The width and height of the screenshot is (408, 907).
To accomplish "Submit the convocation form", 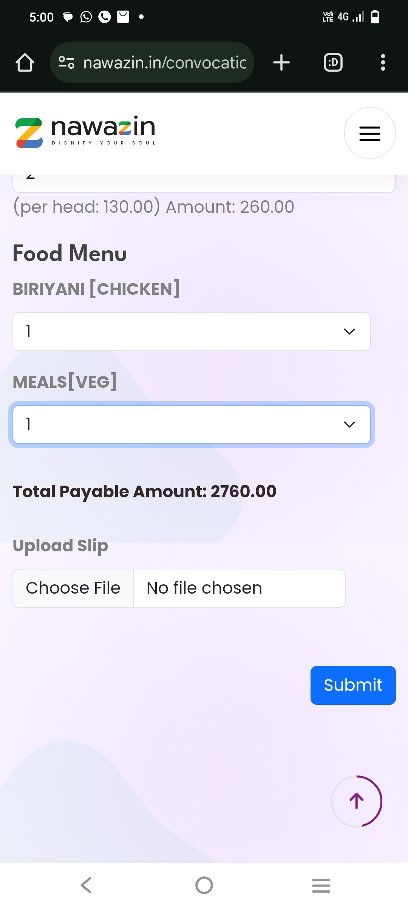I will (x=353, y=685).
